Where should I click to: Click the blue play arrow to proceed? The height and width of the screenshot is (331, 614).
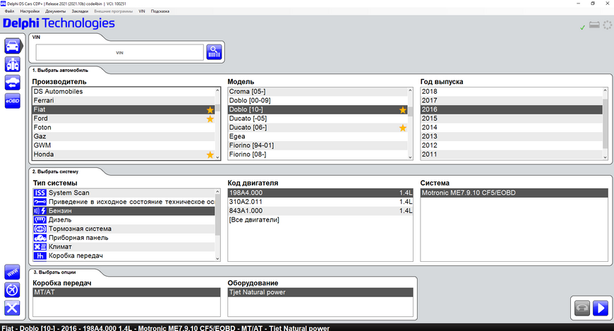(601, 308)
